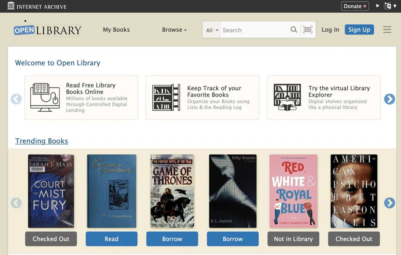Image resolution: width=401 pixels, height=255 pixels.
Task: Click previous arrow of trending books carousel
Action: coord(16,203)
